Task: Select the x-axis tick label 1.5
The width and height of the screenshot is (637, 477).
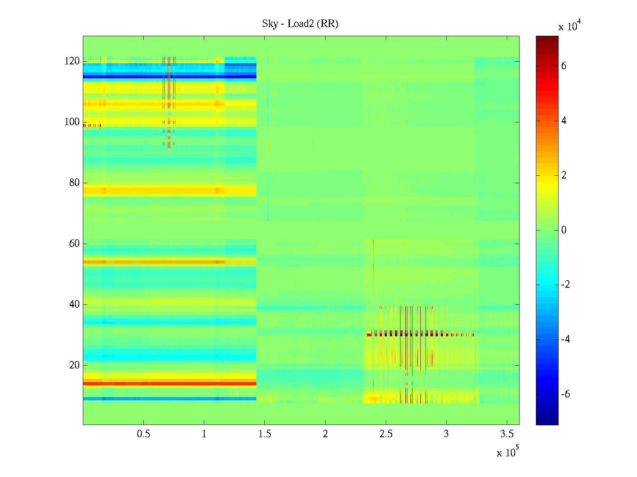Action: tap(264, 434)
